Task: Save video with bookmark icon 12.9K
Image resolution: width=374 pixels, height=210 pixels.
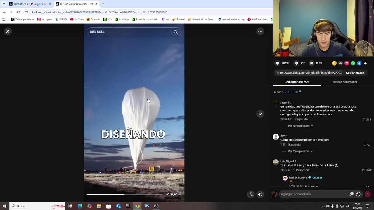Action: point(311,63)
